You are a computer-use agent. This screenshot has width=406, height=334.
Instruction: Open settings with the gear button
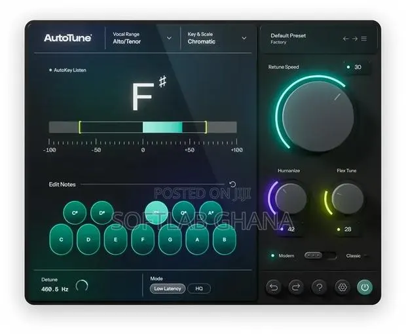pos(342,287)
